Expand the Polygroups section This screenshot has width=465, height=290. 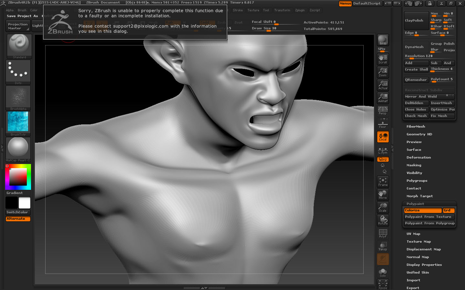(417, 181)
